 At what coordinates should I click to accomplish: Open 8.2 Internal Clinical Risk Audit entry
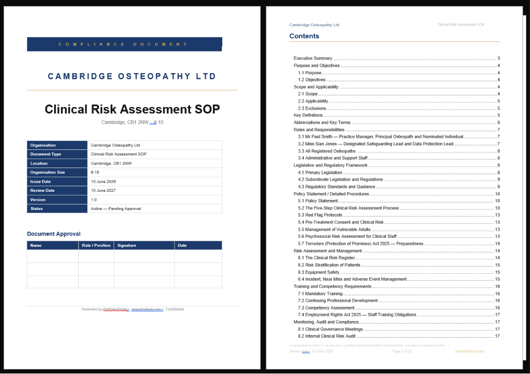coord(399,336)
